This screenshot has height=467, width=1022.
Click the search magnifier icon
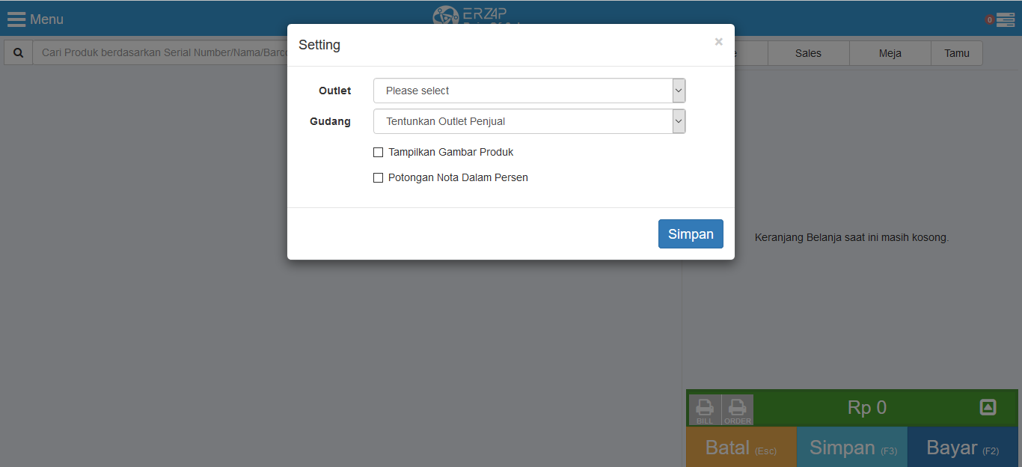pos(19,53)
